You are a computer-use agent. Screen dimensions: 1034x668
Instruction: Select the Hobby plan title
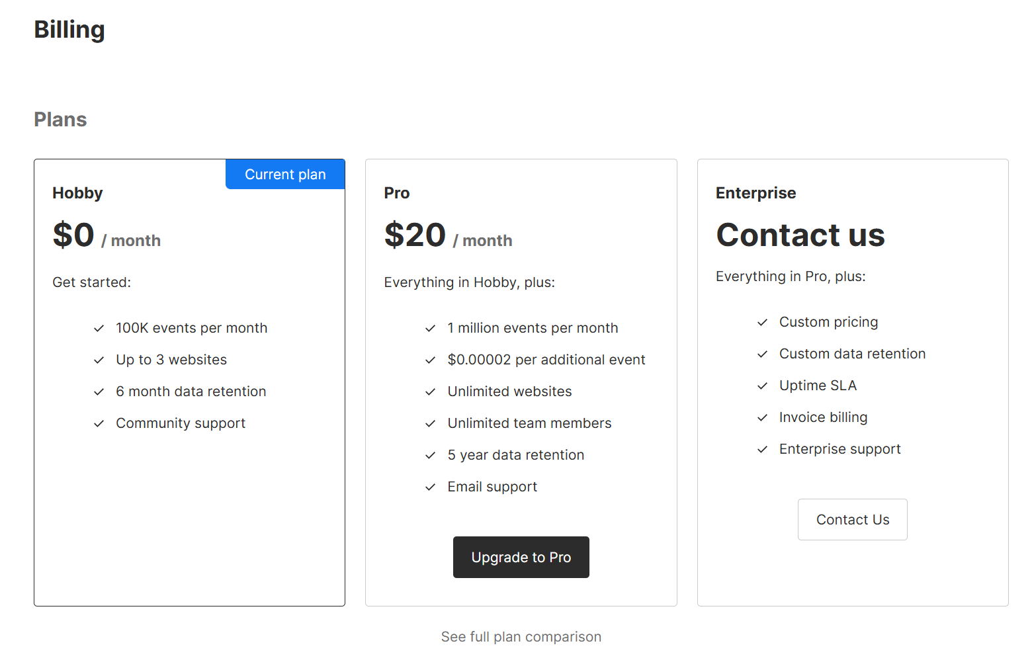click(x=77, y=193)
